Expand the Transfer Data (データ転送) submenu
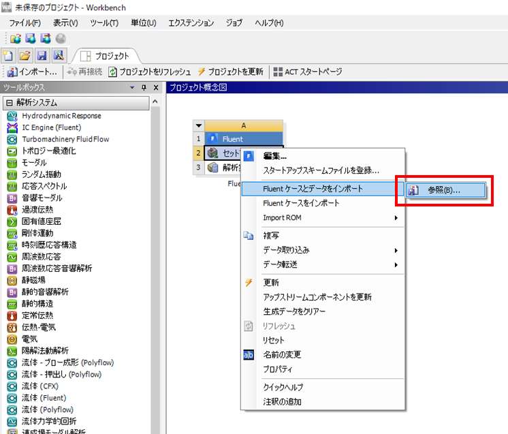This screenshot has height=434, width=508. click(x=396, y=265)
